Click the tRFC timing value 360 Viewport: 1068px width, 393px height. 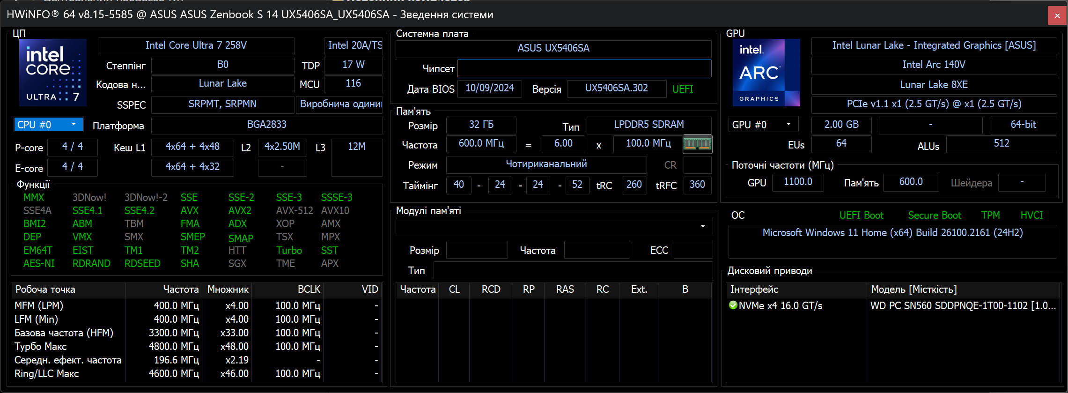click(x=697, y=185)
